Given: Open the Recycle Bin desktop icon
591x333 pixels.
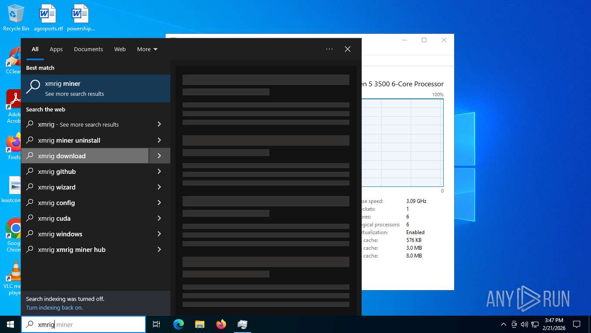Looking at the screenshot, I should [x=16, y=18].
